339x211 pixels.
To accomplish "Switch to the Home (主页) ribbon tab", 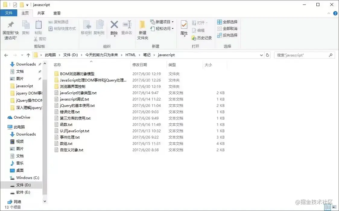I will (x=25, y=13).
